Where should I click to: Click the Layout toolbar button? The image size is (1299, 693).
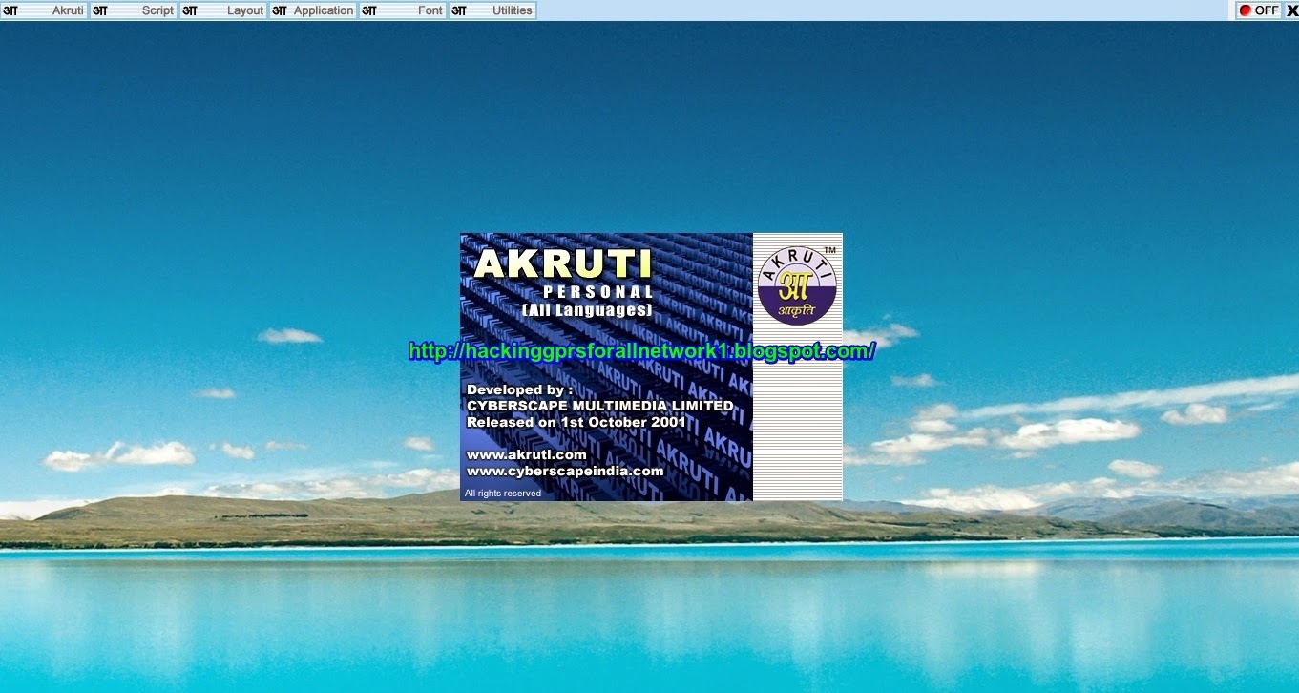(x=244, y=10)
